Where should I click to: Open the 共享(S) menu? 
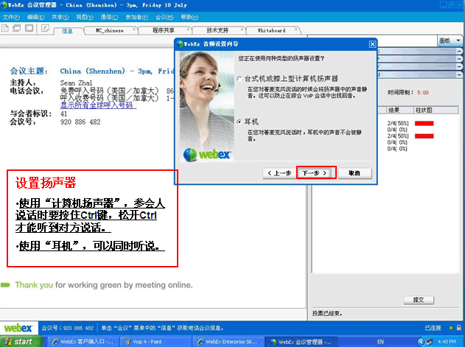tap(60, 17)
